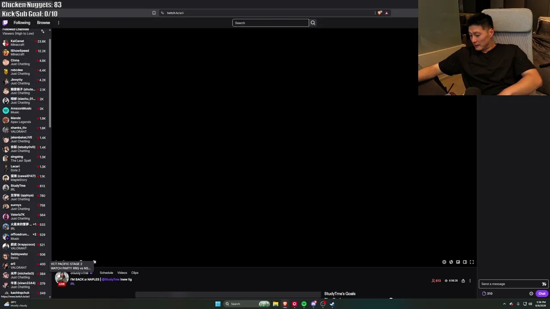The width and height of the screenshot is (550, 309).
Task: Open the taskbar clock and date
Action: (x=540, y=304)
